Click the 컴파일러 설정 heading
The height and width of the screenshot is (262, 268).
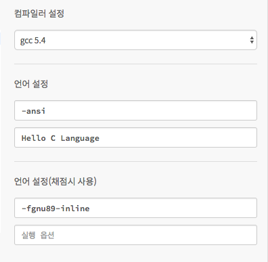39,14
